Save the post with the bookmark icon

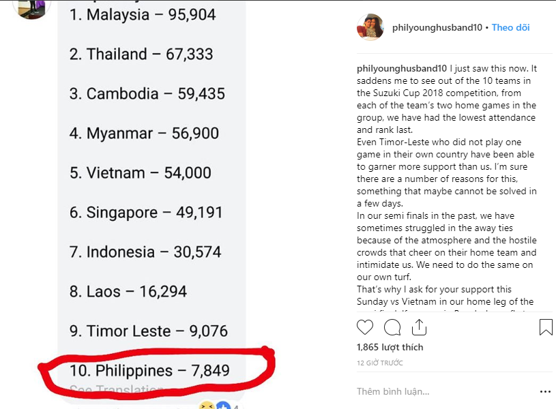pyautogui.click(x=546, y=328)
